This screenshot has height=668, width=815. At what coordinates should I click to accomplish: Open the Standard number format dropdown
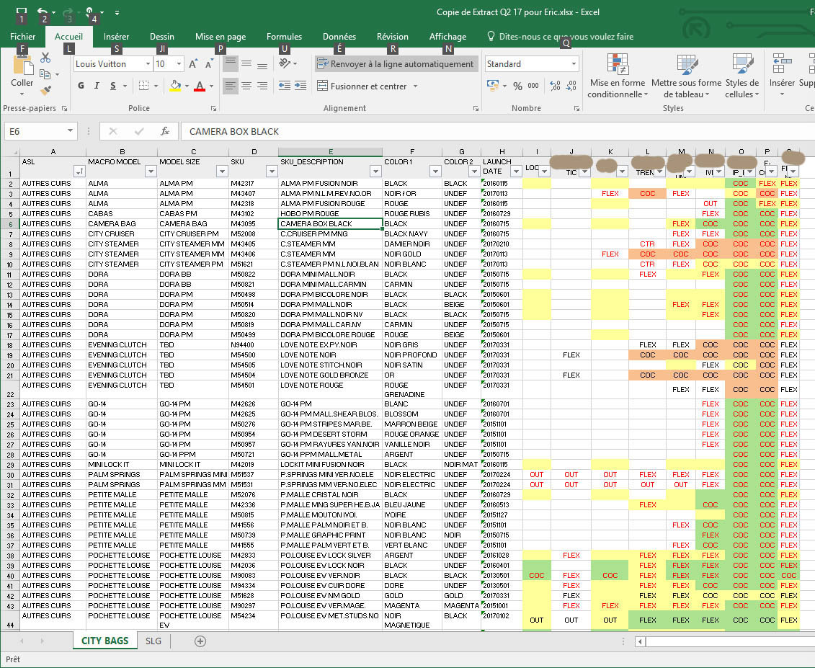point(574,64)
